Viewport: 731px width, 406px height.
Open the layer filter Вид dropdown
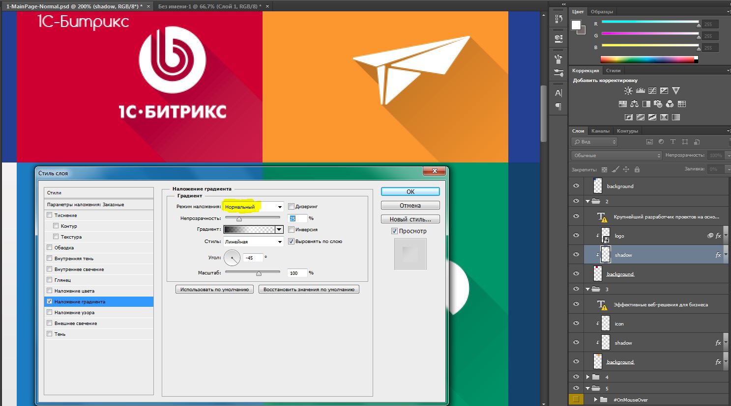[594, 142]
